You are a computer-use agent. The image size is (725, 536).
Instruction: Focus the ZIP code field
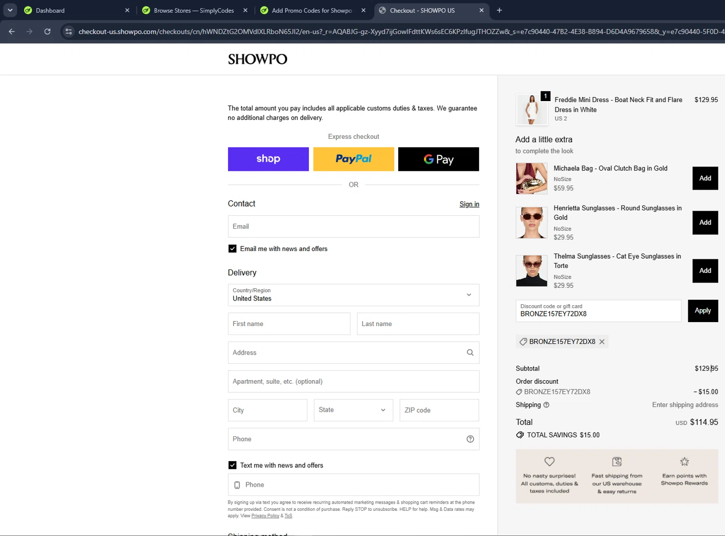click(x=439, y=410)
